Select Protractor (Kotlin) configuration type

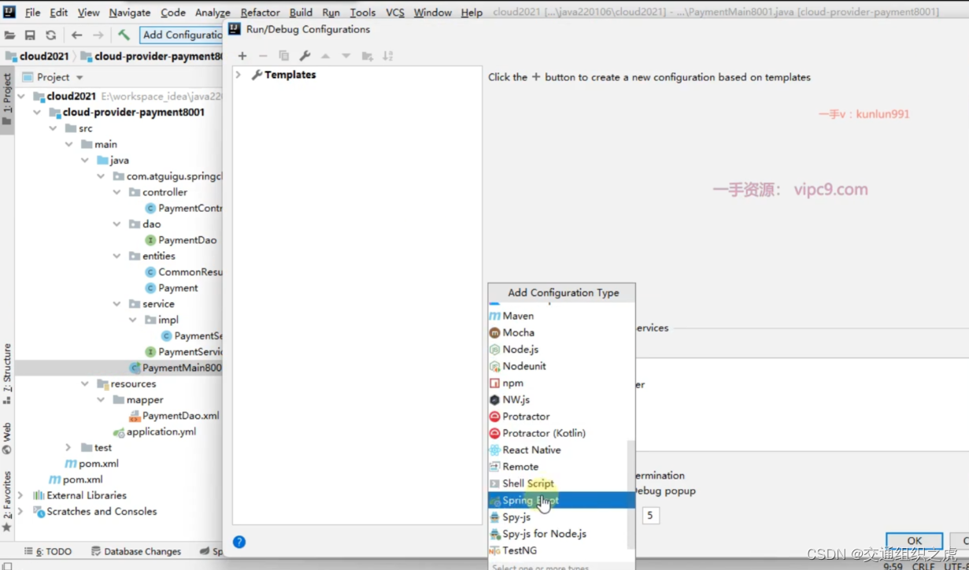pyautogui.click(x=561, y=433)
